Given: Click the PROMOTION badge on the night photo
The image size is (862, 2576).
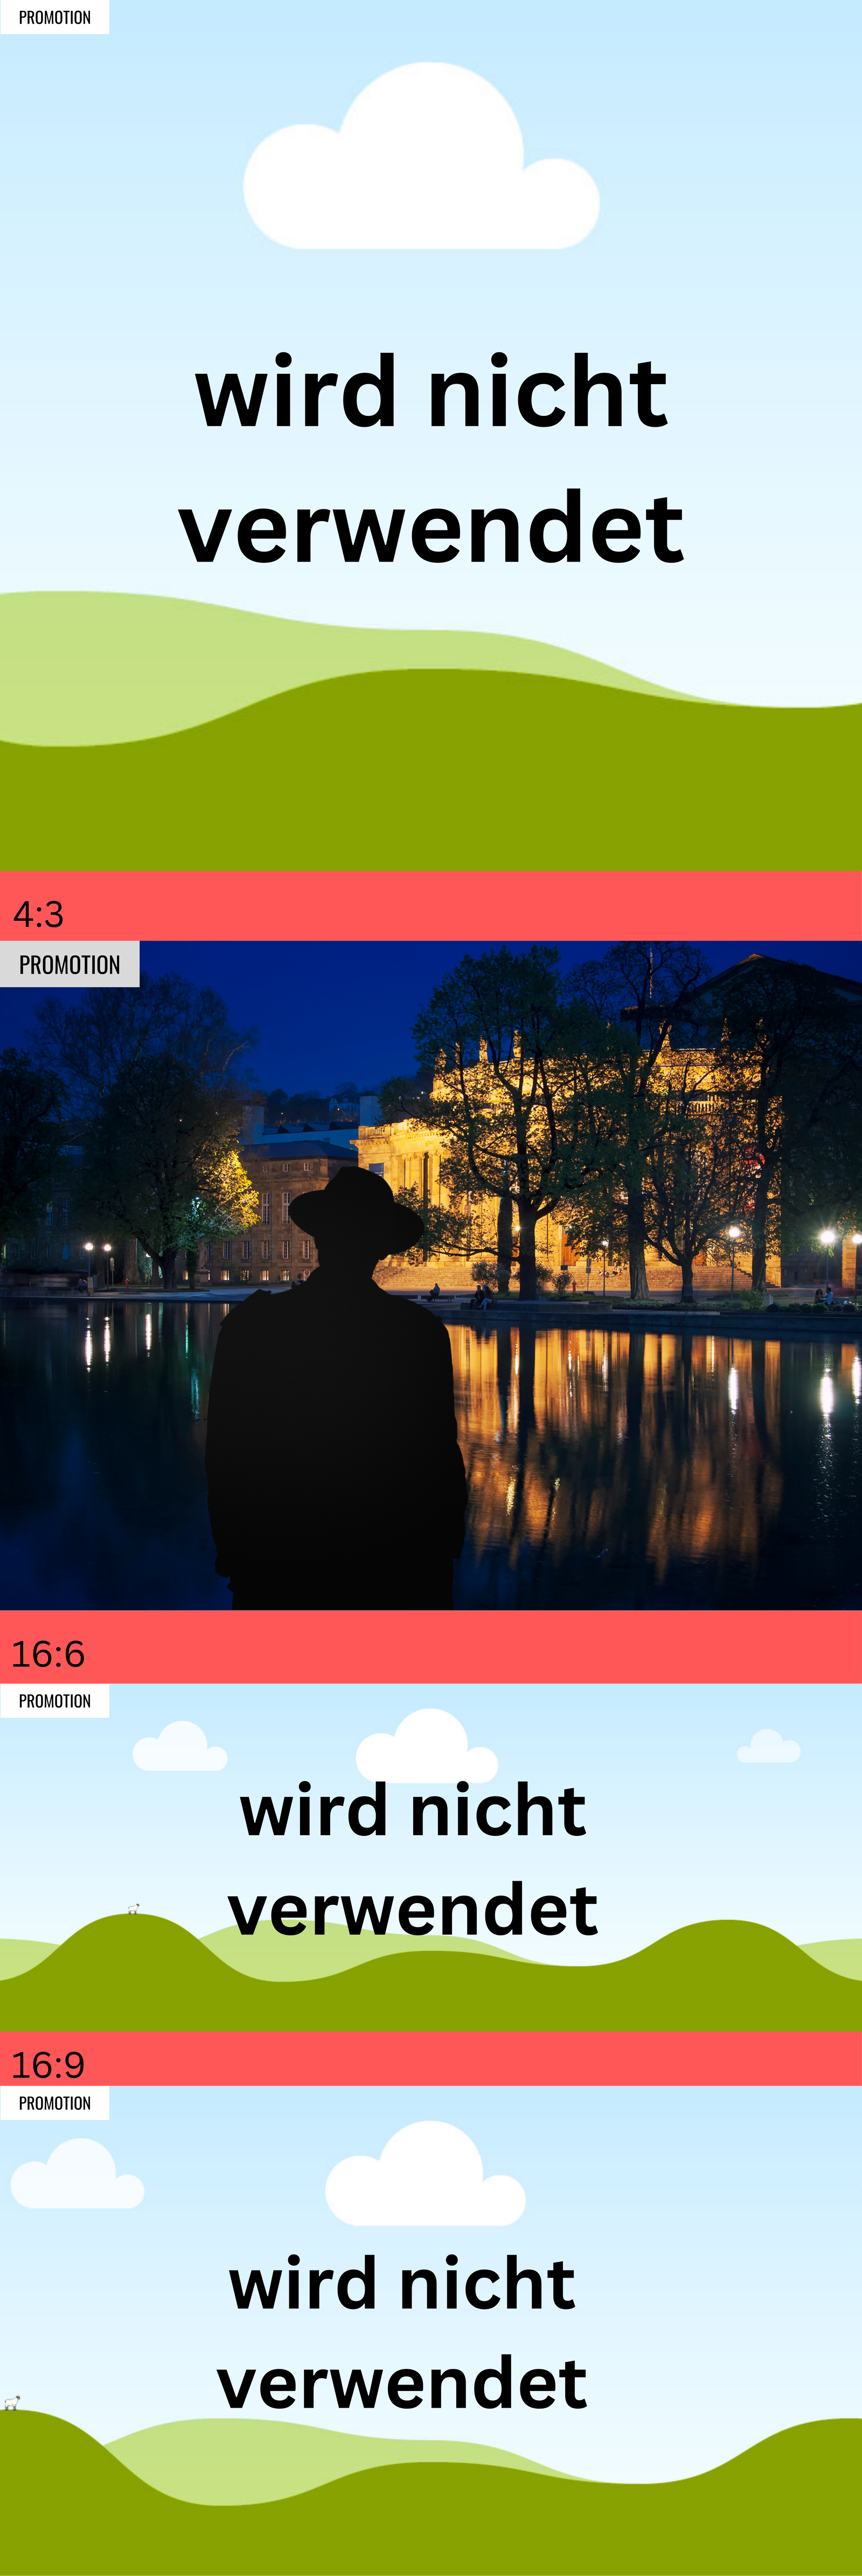Looking at the screenshot, I should pos(69,964).
